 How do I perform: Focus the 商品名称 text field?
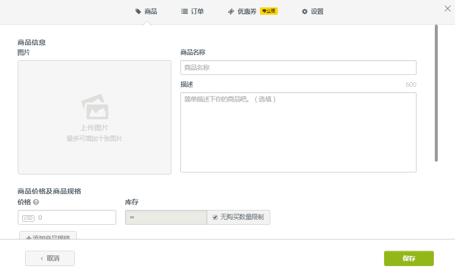[298, 68]
